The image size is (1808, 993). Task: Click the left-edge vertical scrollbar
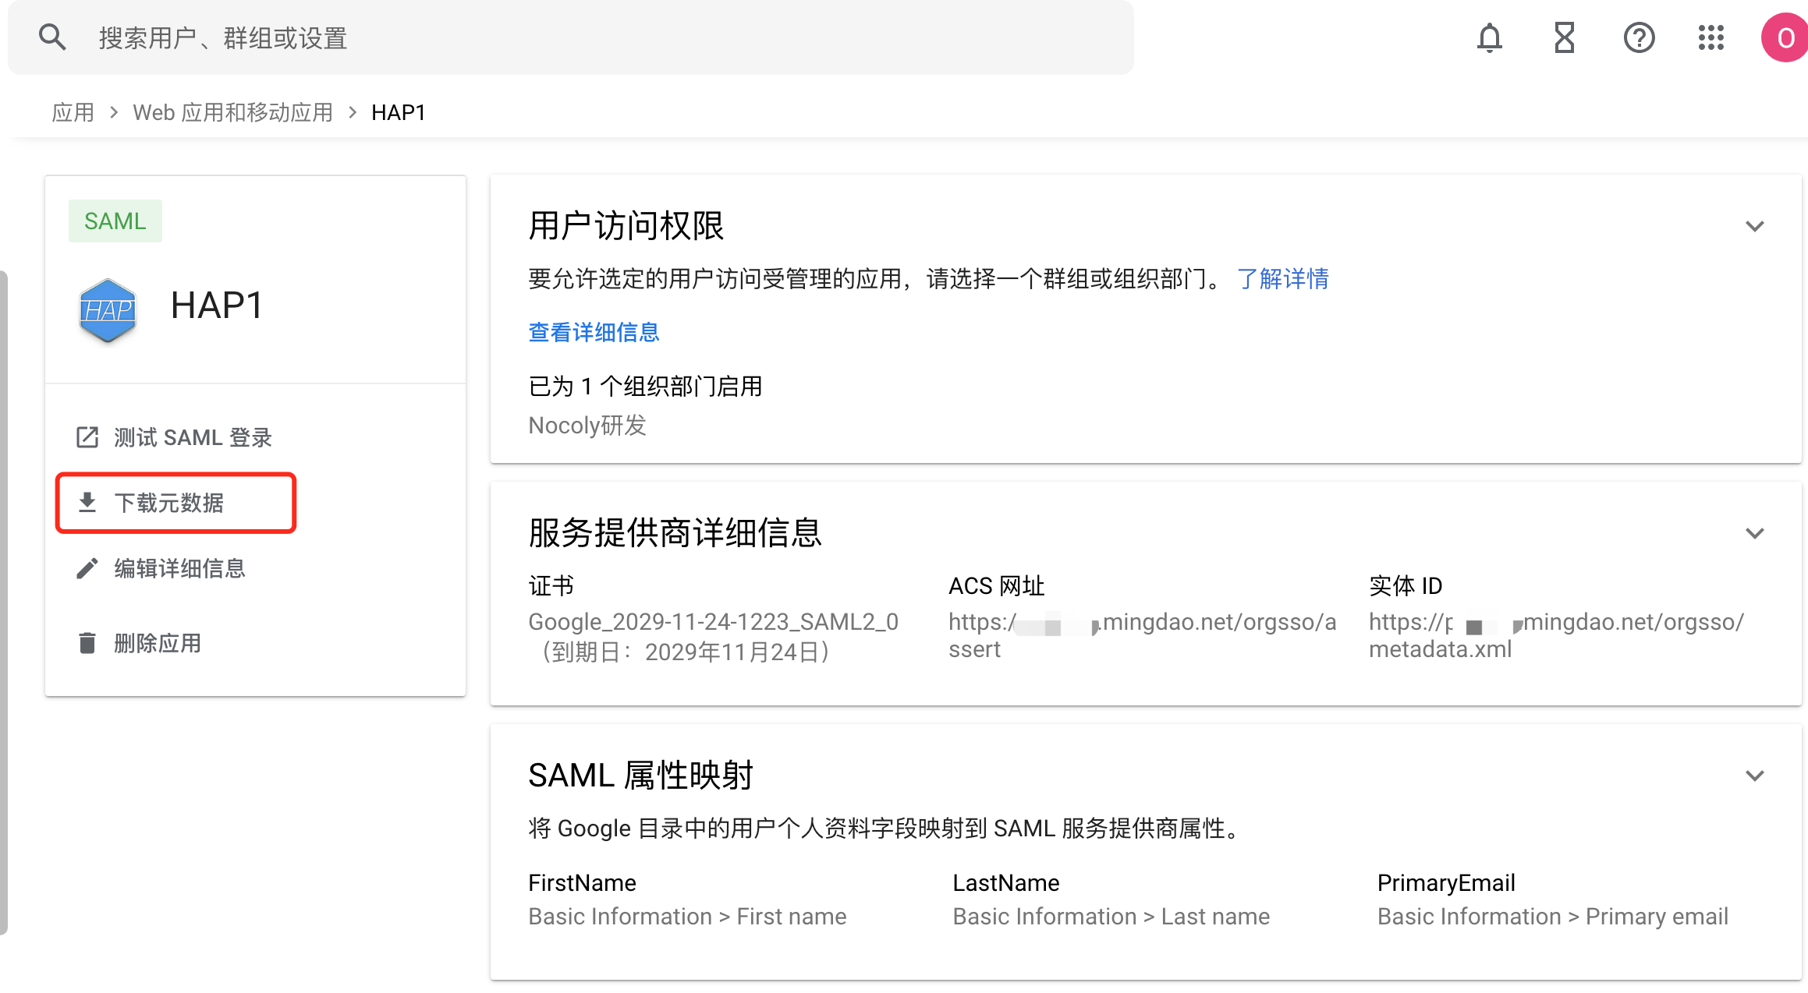click(x=3, y=602)
